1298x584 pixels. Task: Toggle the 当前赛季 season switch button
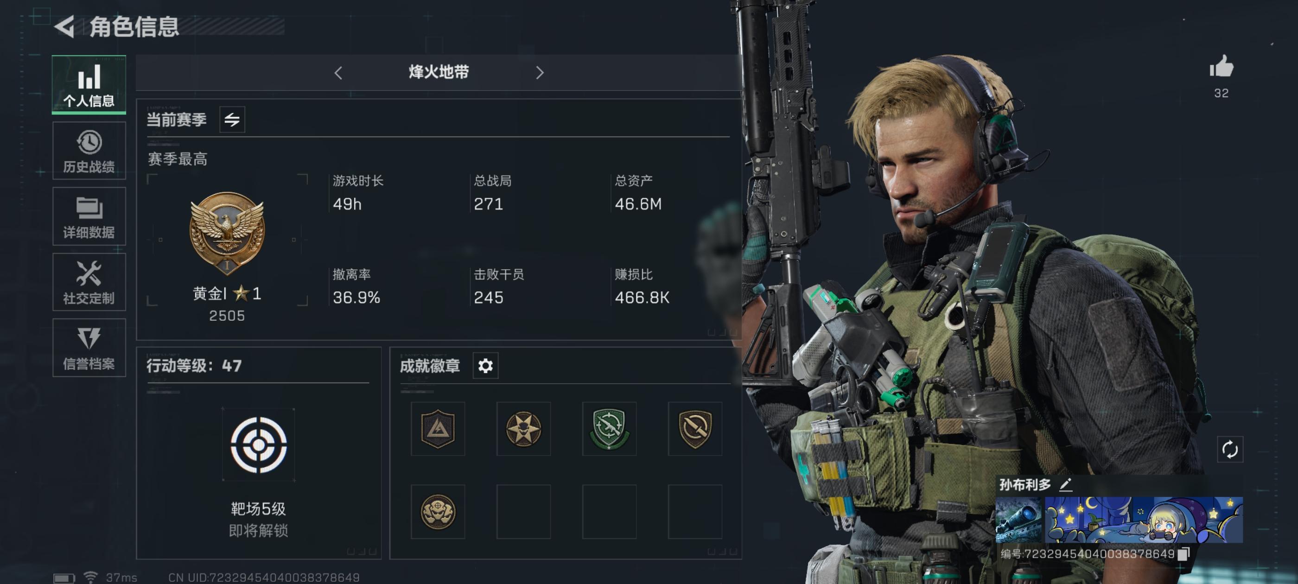pyautogui.click(x=232, y=120)
